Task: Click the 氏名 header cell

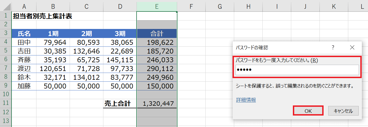Action: [x=24, y=34]
